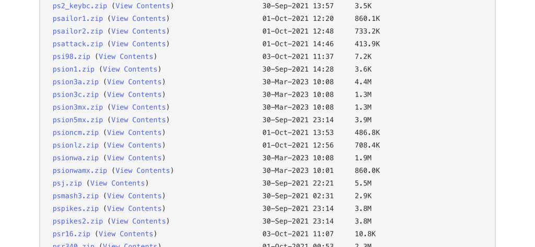This screenshot has height=247, width=535.
Task: Click the psr16.zip file link
Action: (71, 234)
